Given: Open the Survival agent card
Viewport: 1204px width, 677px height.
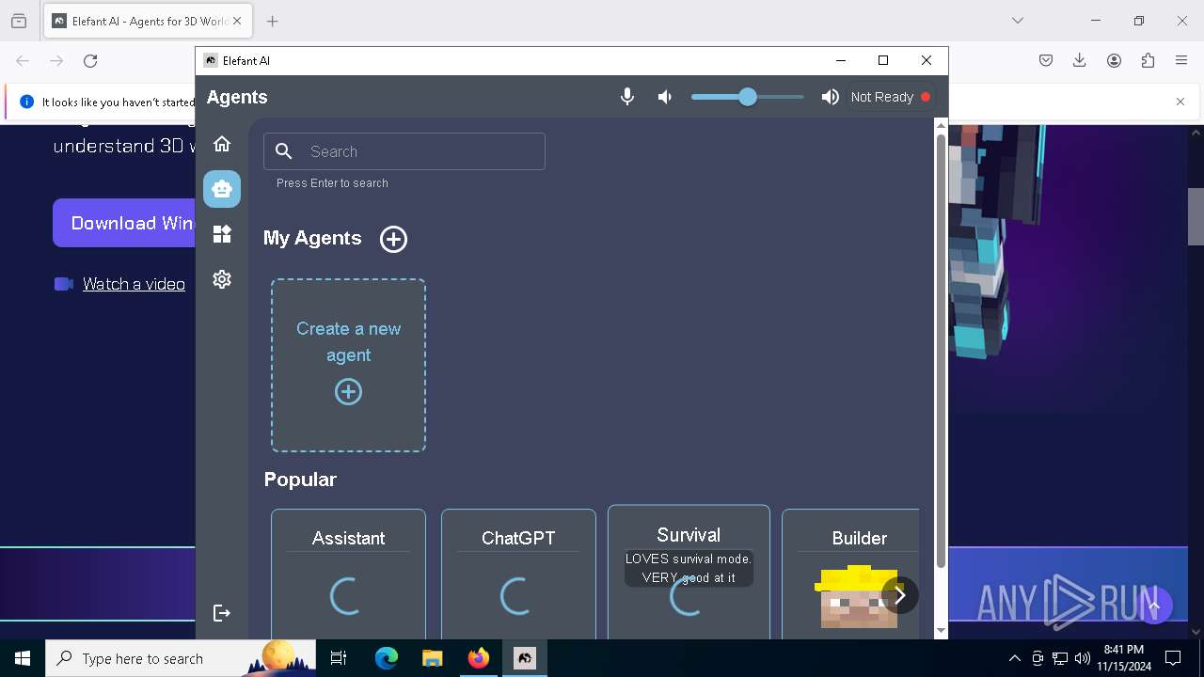Looking at the screenshot, I should 689,573.
